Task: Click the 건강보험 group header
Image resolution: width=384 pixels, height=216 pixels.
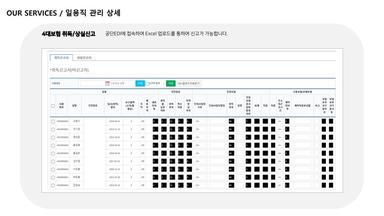Action: click(x=231, y=92)
